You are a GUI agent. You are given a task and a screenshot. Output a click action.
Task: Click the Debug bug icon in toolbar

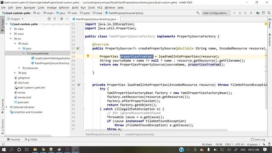[x=240, y=13]
